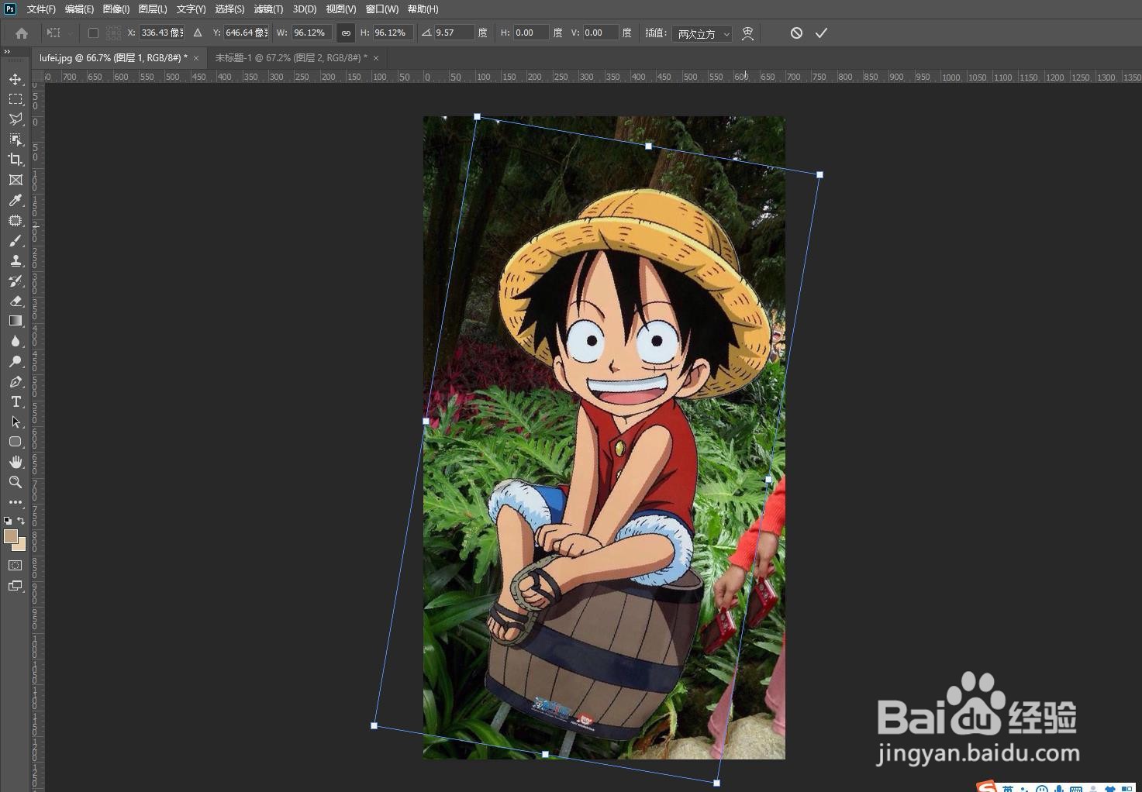Toggle the reference point checkbox
This screenshot has width=1142, height=792.
(x=93, y=33)
